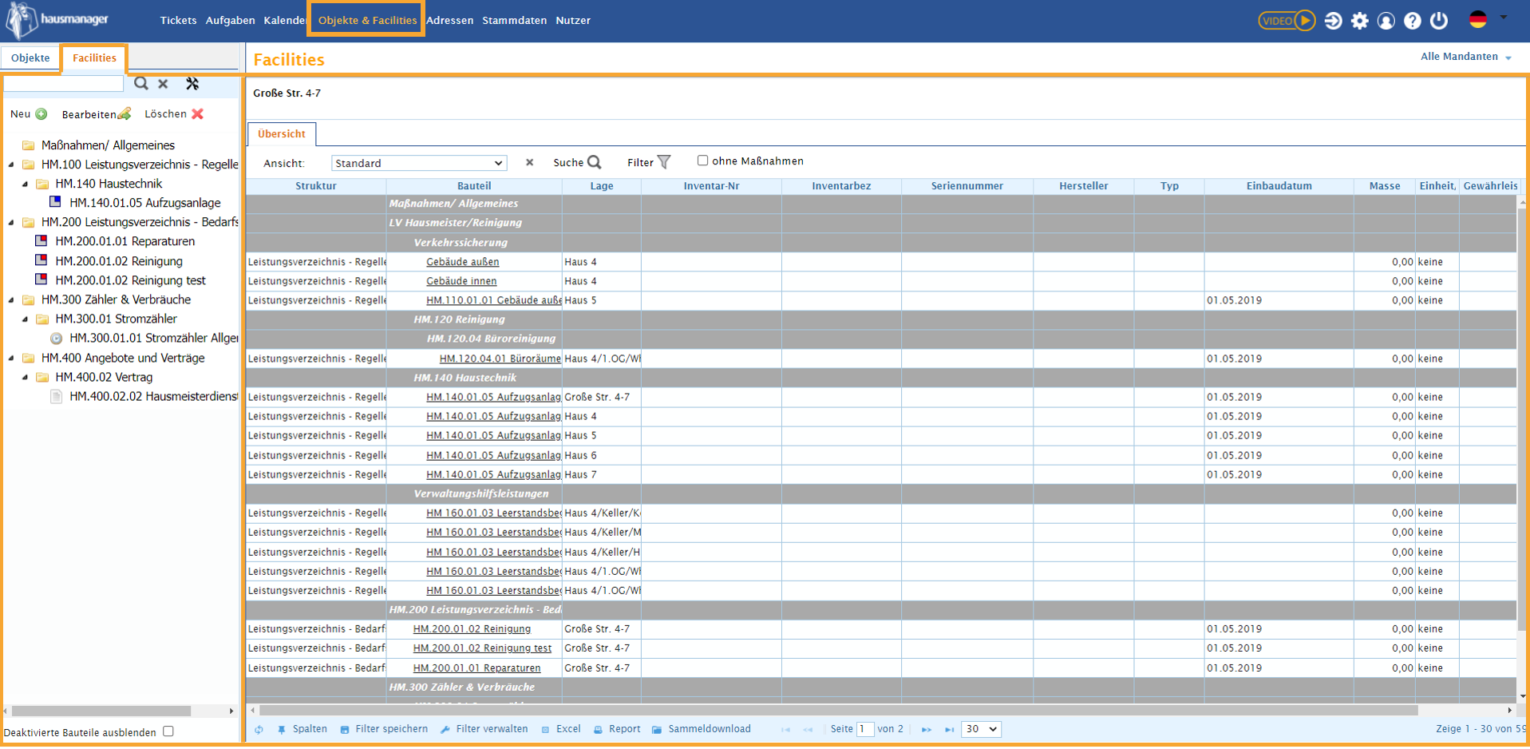This screenshot has height=749, width=1530.
Task: Play the VIDEO tutorial button
Action: (x=1286, y=21)
